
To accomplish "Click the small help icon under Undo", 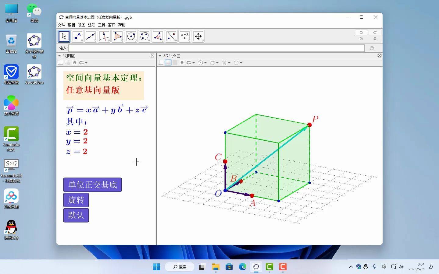I will 361,39.
